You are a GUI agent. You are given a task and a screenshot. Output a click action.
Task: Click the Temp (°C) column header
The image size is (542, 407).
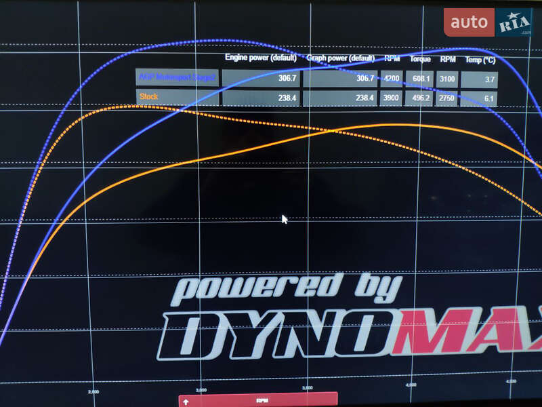[x=480, y=60]
